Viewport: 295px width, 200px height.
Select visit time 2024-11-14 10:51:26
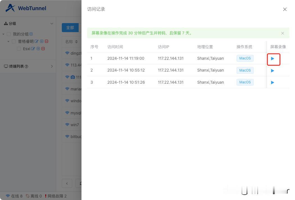(x=126, y=82)
